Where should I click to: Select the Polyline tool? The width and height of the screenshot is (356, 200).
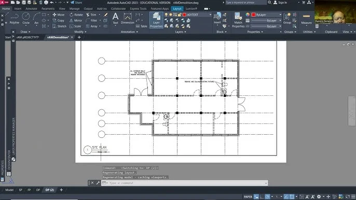(15, 18)
